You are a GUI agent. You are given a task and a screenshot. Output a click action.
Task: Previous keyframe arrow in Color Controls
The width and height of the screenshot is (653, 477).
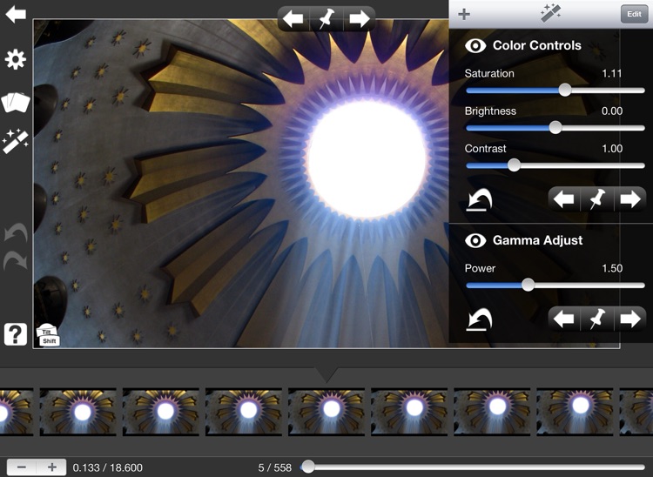[564, 199]
